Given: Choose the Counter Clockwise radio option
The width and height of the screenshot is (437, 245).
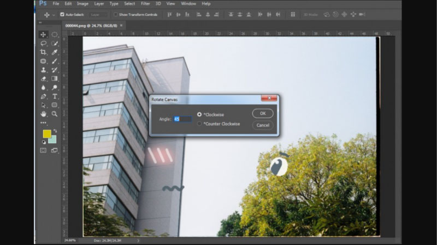Looking at the screenshot, I should pos(199,124).
